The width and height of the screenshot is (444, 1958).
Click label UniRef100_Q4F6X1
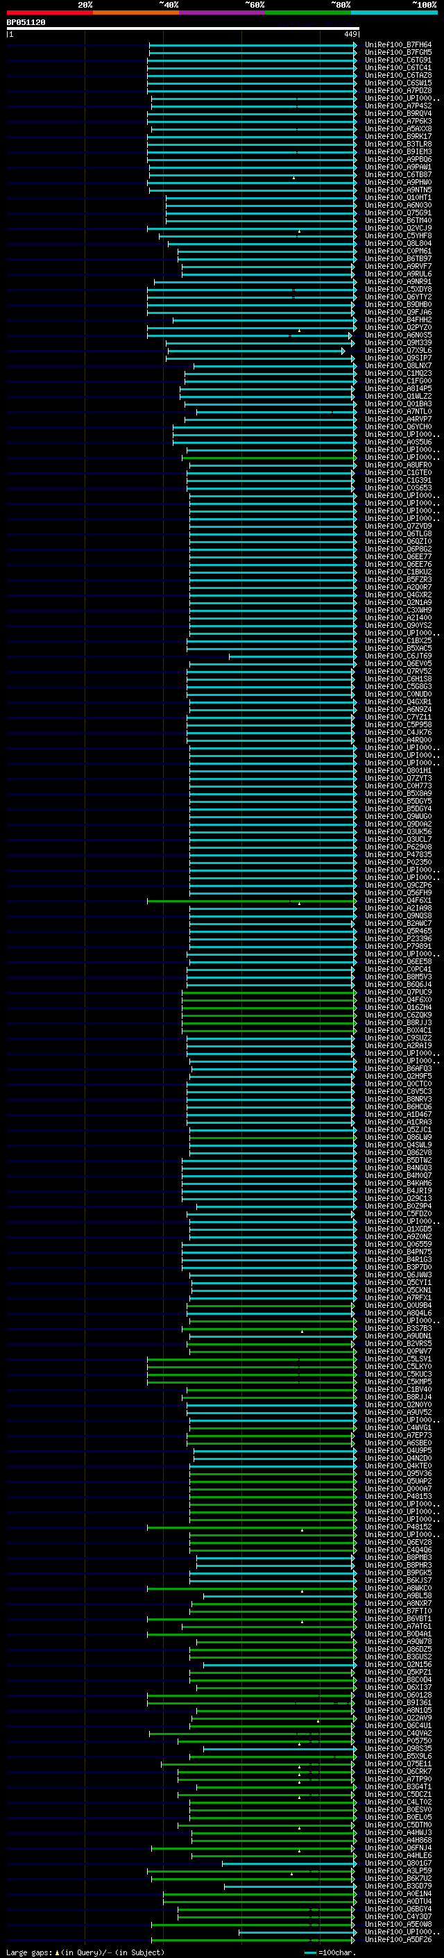(x=398, y=901)
